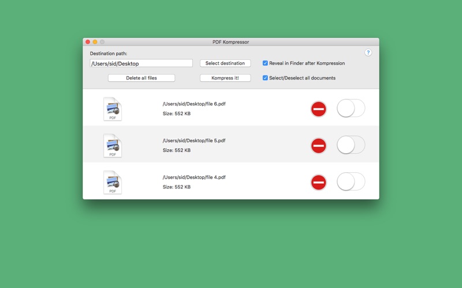Click the Delete all files button
The height and width of the screenshot is (288, 462).
141,78
